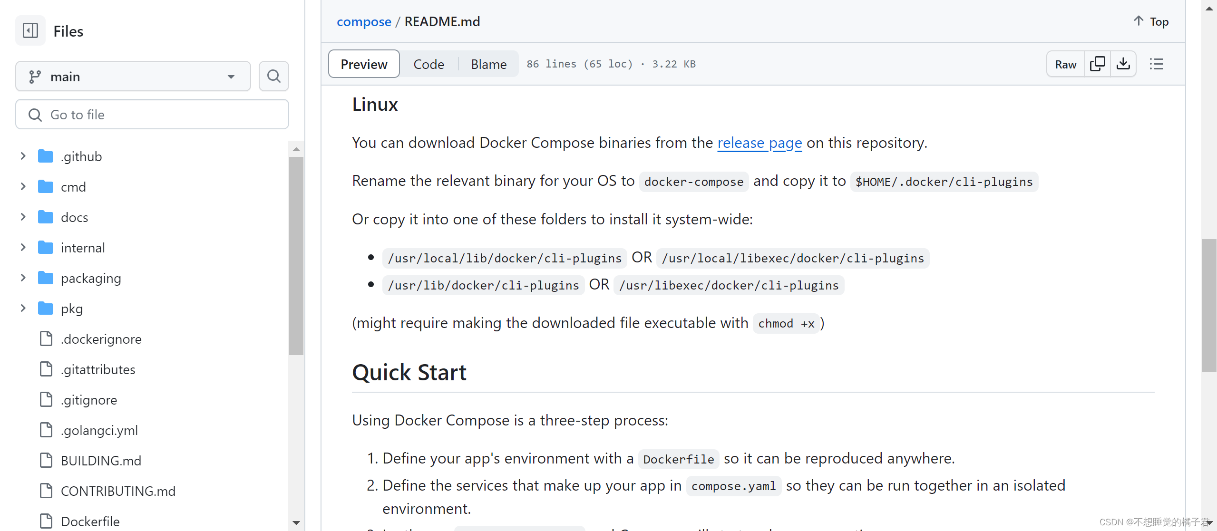Viewport: 1217px width, 531px height.
Task: Open the .gitignore file
Action: pos(89,400)
